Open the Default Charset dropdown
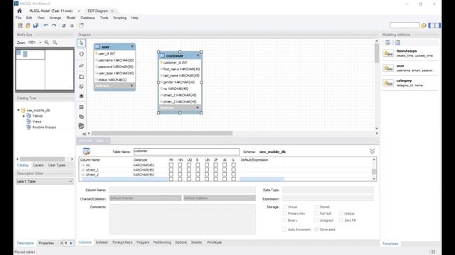455x255 pixels. [145, 198]
